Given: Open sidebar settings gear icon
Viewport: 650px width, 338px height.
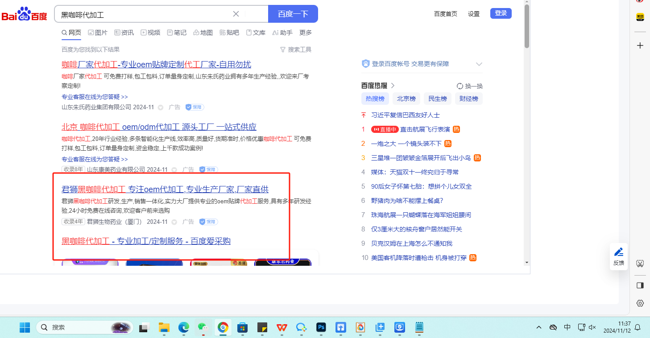Looking at the screenshot, I should [640, 303].
